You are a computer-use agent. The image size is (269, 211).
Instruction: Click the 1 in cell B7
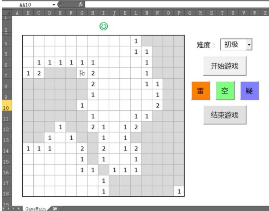28,73
